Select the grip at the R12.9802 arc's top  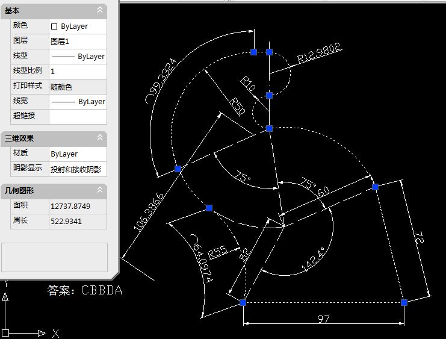coord(269,52)
